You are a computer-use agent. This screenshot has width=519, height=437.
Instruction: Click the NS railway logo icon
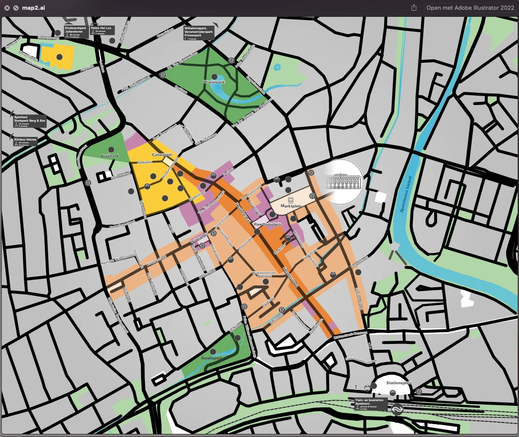pos(397,409)
